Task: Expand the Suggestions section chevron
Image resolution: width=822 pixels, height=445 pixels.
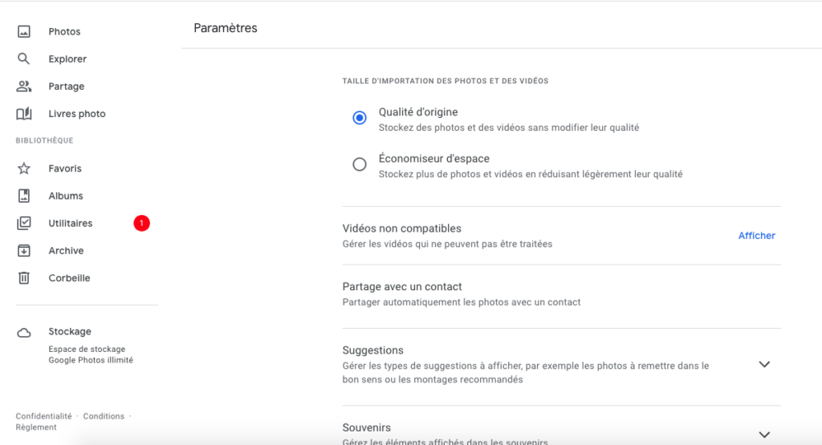Action: click(x=764, y=364)
